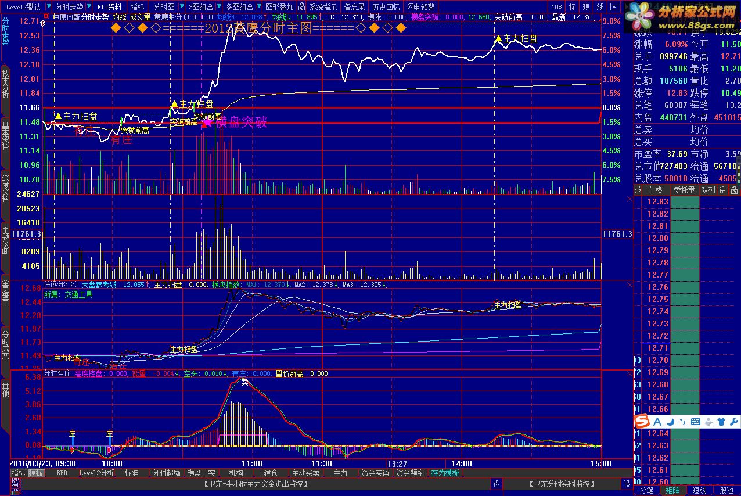Screen dimensions: 741x496
Task: Click 设 button beside 半小时主力资金进出监控
Action: [x=497, y=484]
